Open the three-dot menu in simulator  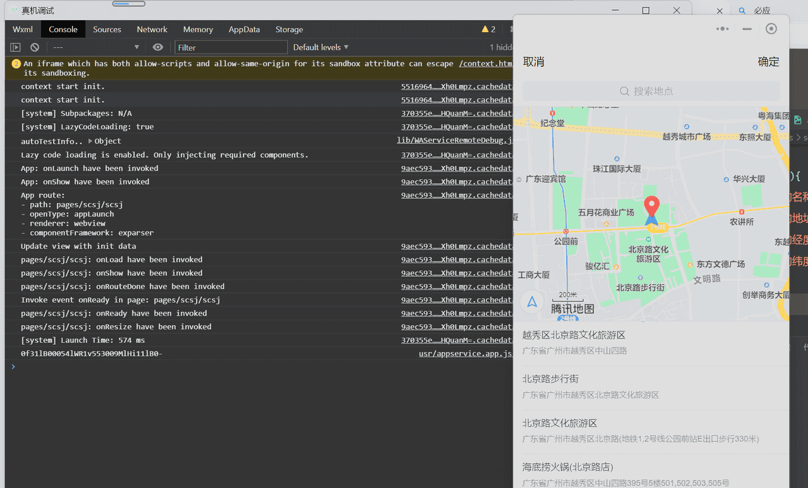coord(722,29)
